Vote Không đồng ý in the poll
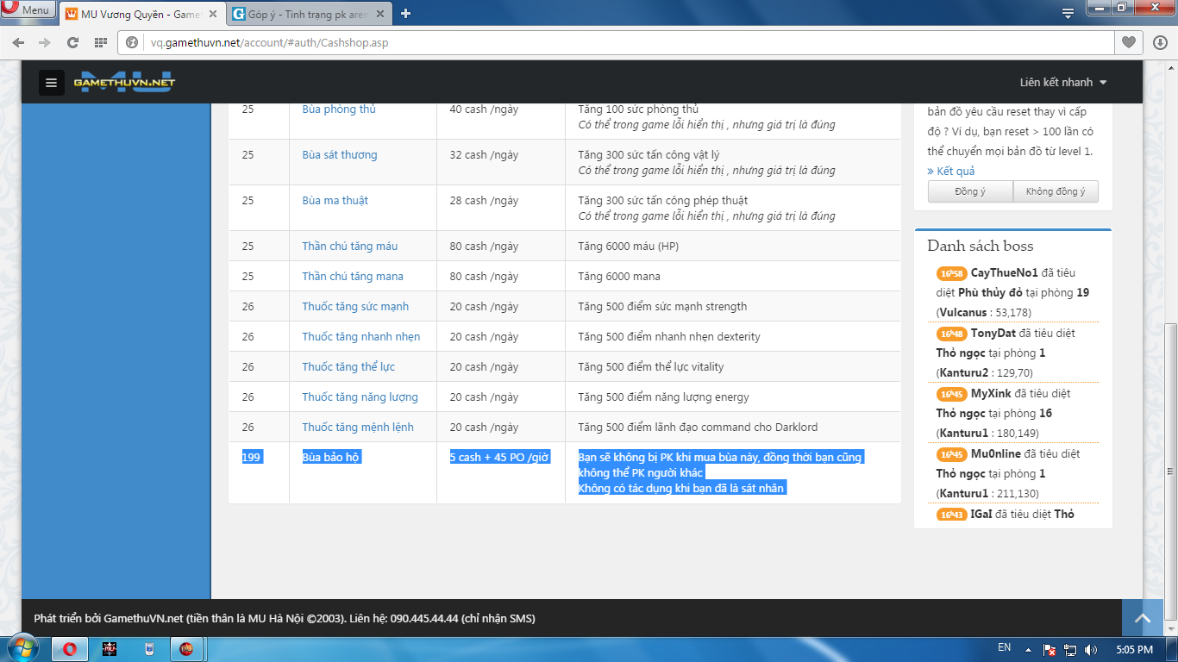 point(1056,191)
